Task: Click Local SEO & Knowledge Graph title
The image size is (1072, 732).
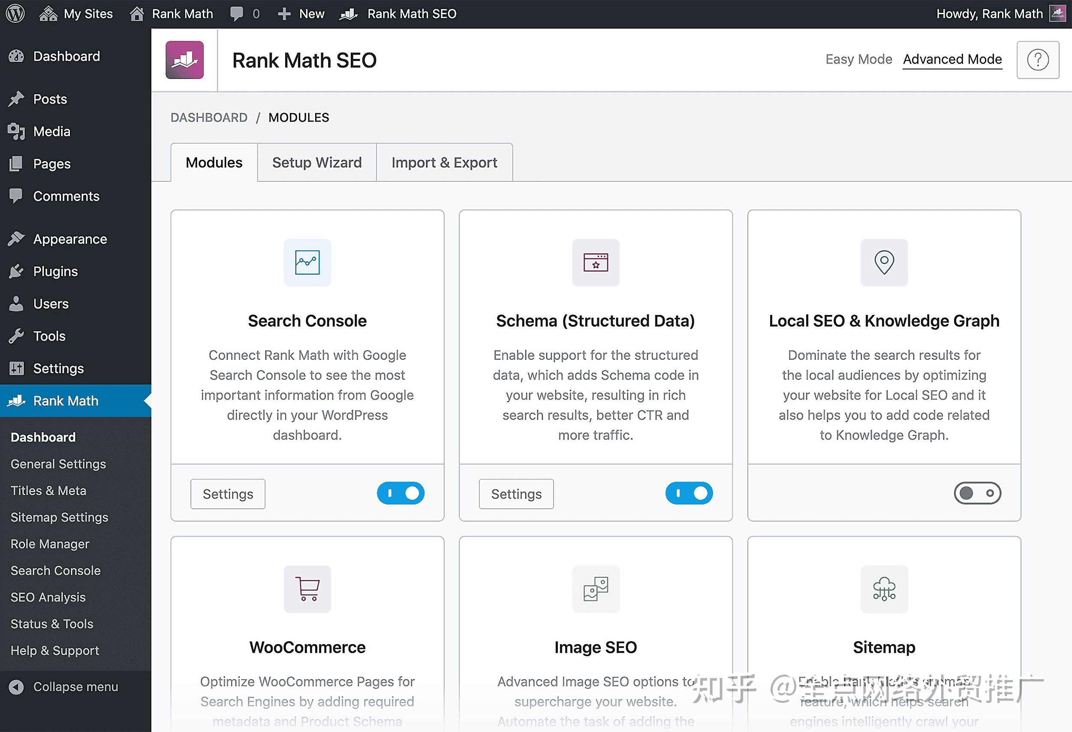Action: pyautogui.click(x=884, y=321)
